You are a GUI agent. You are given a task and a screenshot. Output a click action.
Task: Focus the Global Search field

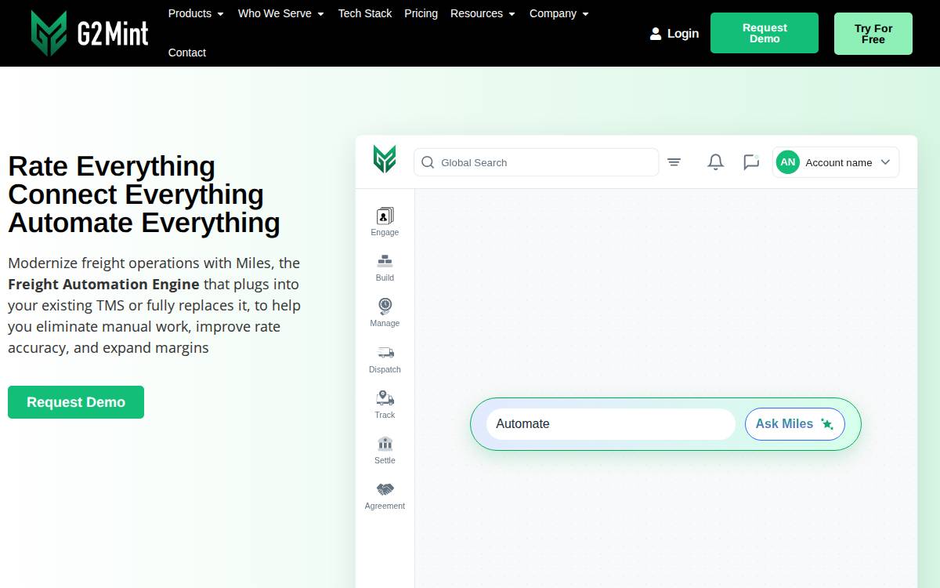pos(536,162)
